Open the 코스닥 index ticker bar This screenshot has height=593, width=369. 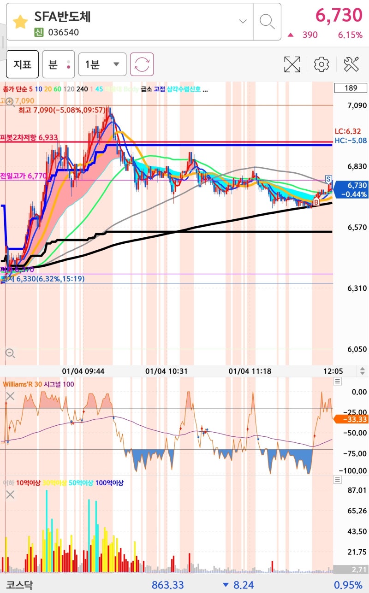(184, 585)
